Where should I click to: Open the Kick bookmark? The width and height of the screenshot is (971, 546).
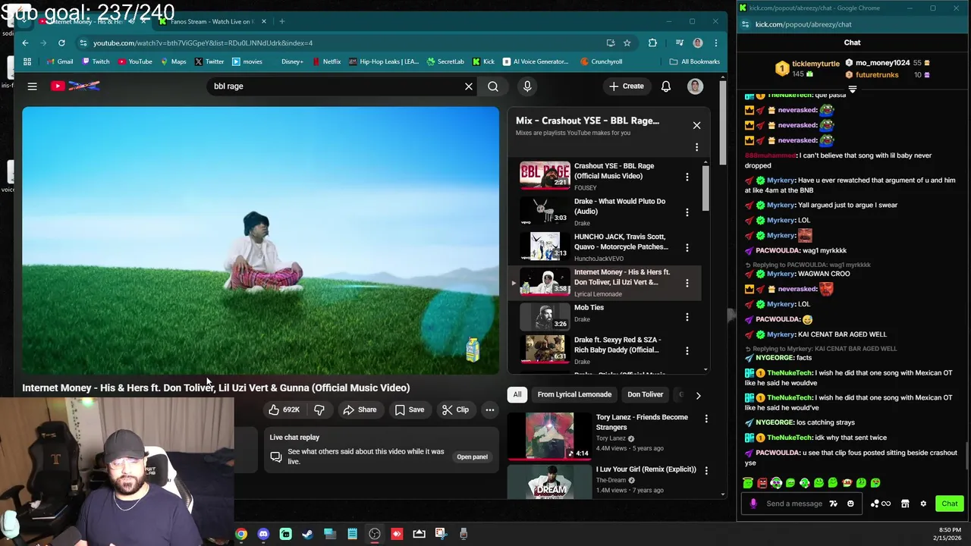click(x=483, y=61)
